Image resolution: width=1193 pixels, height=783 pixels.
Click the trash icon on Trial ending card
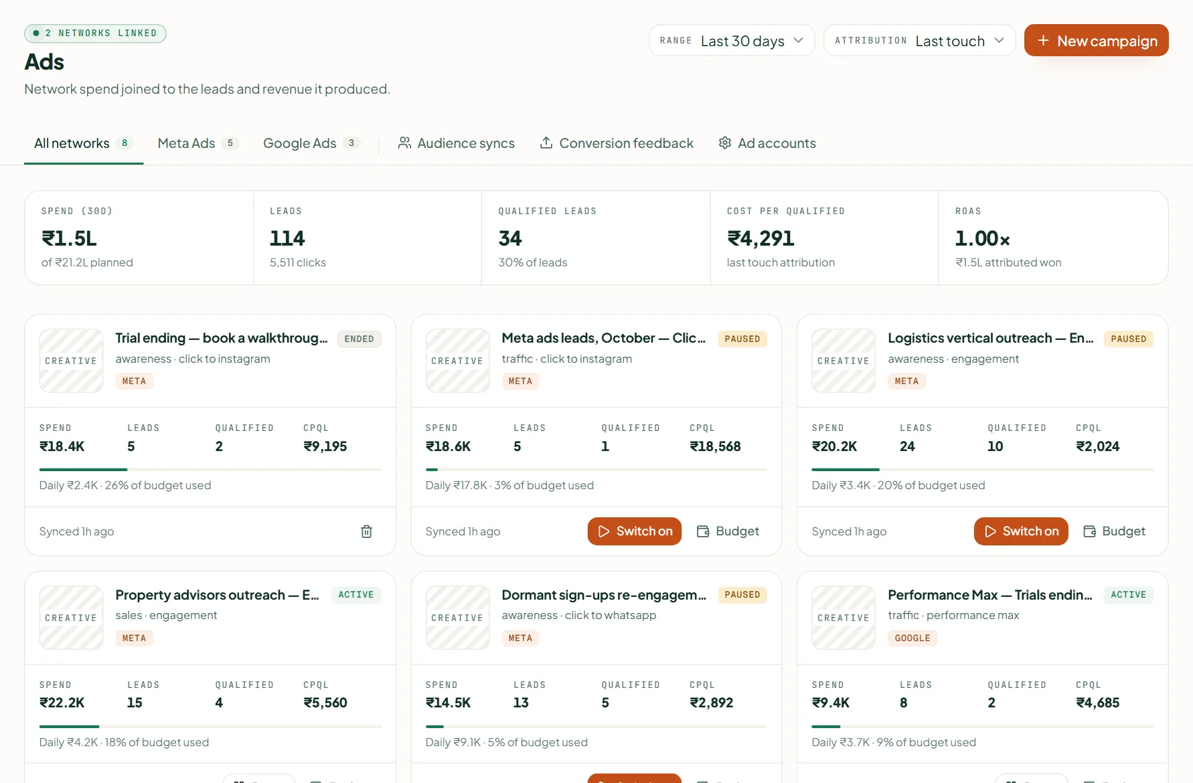point(366,531)
